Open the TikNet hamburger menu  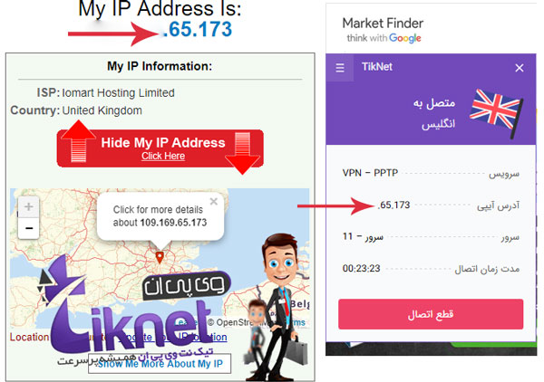point(340,68)
